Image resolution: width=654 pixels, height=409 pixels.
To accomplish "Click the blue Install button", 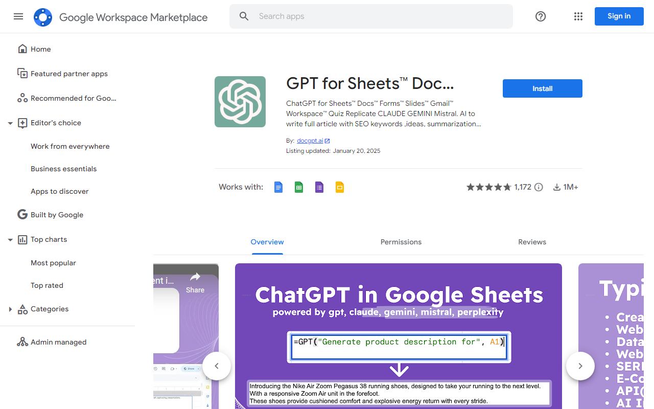I will click(543, 88).
